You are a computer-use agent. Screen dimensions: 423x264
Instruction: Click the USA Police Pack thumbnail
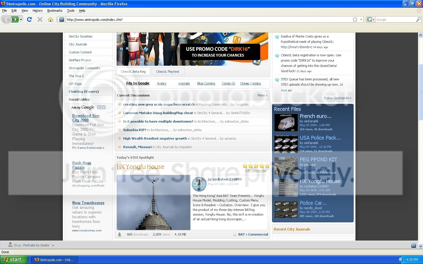click(286, 144)
